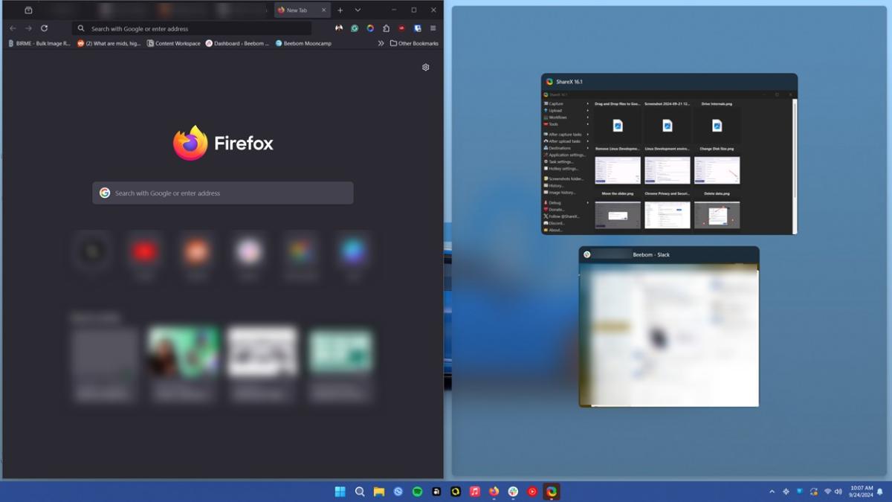Open ShareX Application settings
This screenshot has width=892, height=502.
(x=566, y=156)
